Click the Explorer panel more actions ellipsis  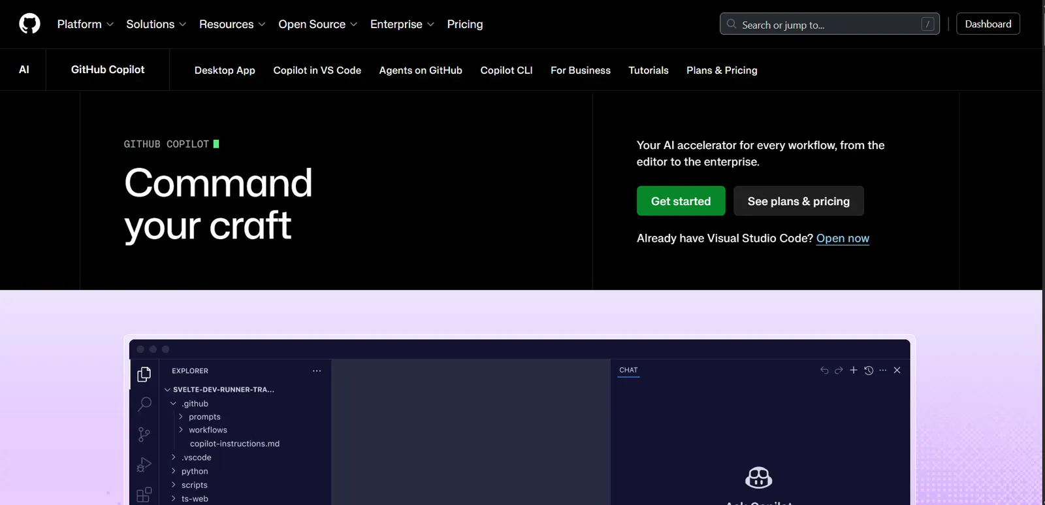coord(317,371)
